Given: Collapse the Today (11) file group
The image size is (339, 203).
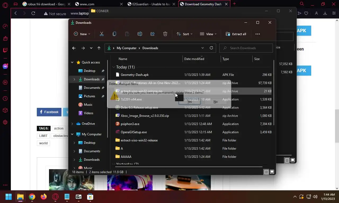Looking at the screenshot, I should pos(114,67).
